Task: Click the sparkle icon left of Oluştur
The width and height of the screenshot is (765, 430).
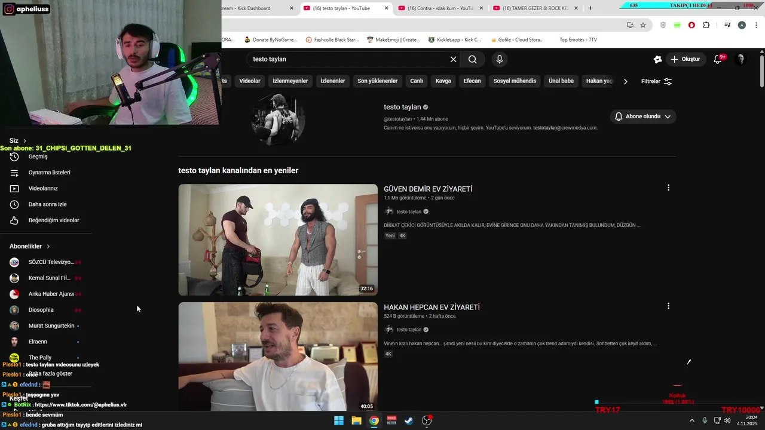Action: [x=657, y=59]
